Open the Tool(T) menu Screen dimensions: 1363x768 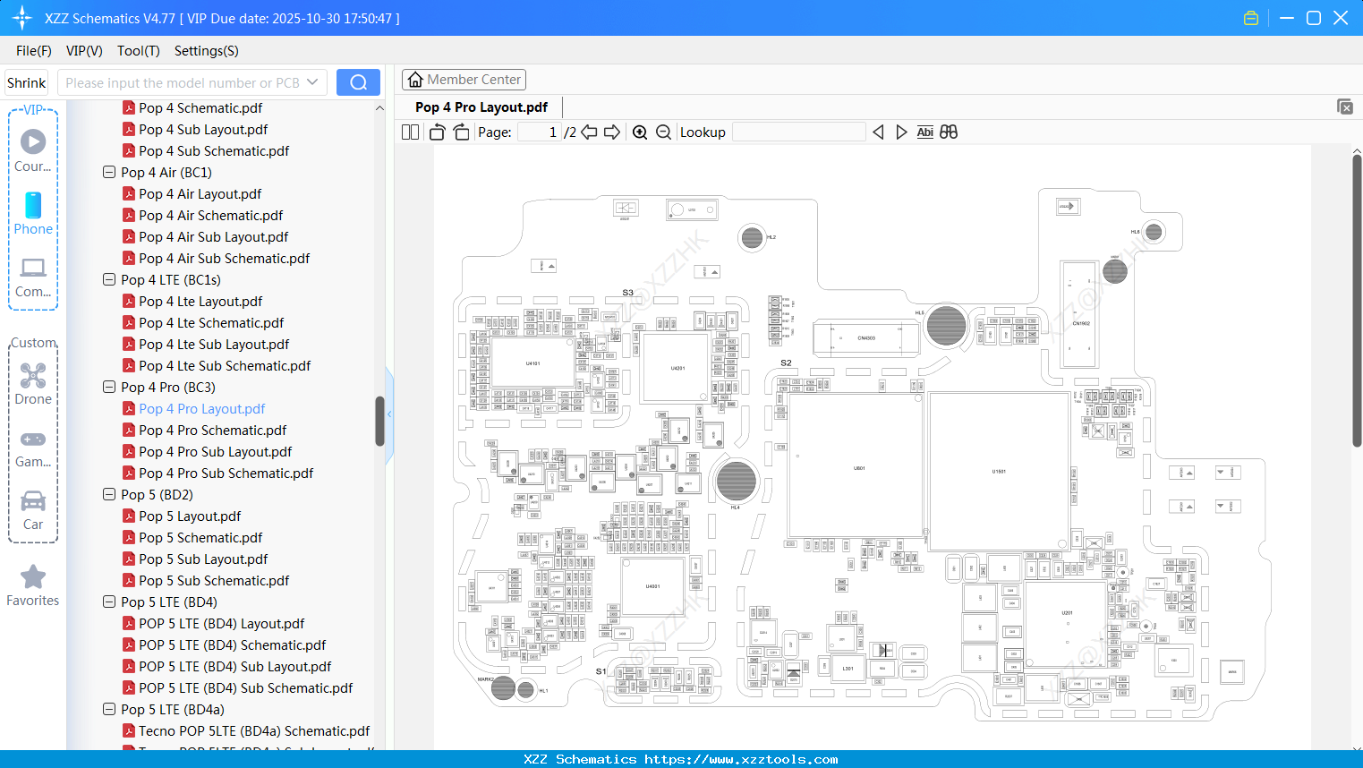[138, 51]
